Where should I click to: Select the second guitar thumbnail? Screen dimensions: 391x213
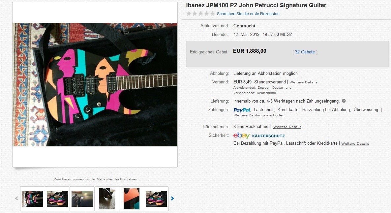click(57, 199)
